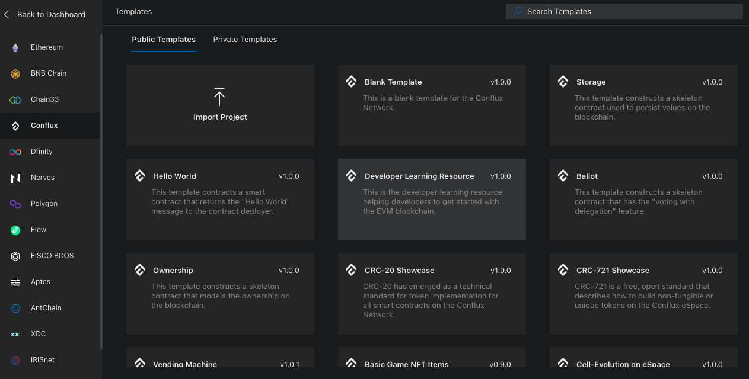
Task: Choose the Developer Learning Resource template
Action: [x=432, y=199]
